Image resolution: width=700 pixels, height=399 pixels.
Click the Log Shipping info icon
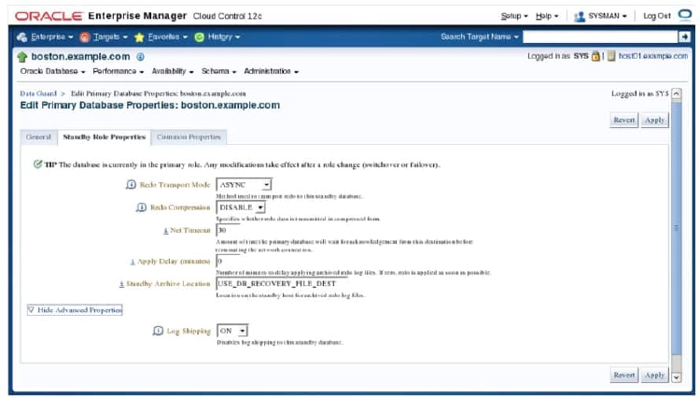158,331
